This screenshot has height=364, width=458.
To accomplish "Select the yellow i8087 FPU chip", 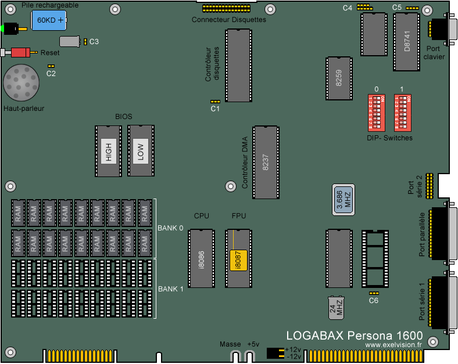I will [x=238, y=259].
